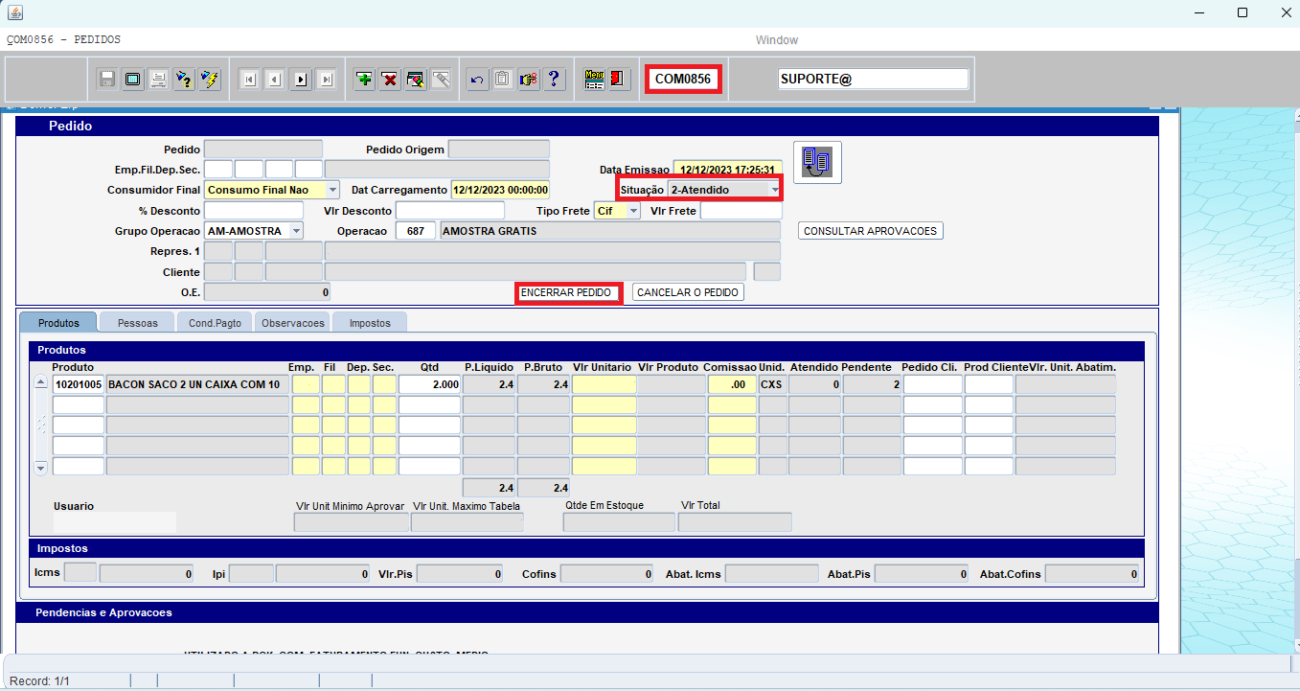Click the Produtos list scroll-up arrow
Screen dimensions: 1300x691
tap(40, 383)
